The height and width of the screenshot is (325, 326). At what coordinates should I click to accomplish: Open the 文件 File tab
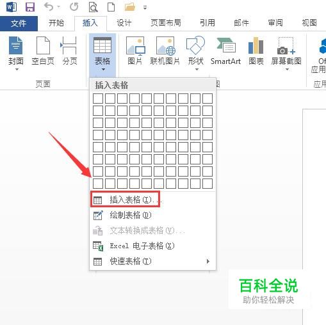click(19, 23)
